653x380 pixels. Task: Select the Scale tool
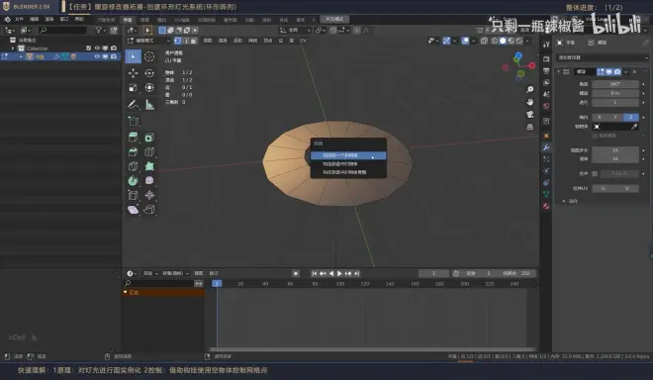pos(133,87)
